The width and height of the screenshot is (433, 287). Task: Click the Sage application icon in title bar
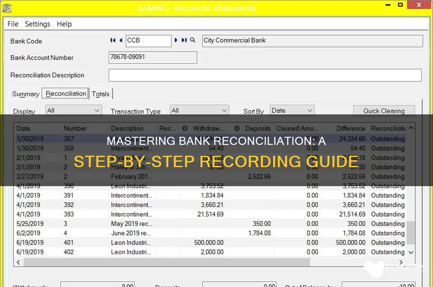pos(7,8)
